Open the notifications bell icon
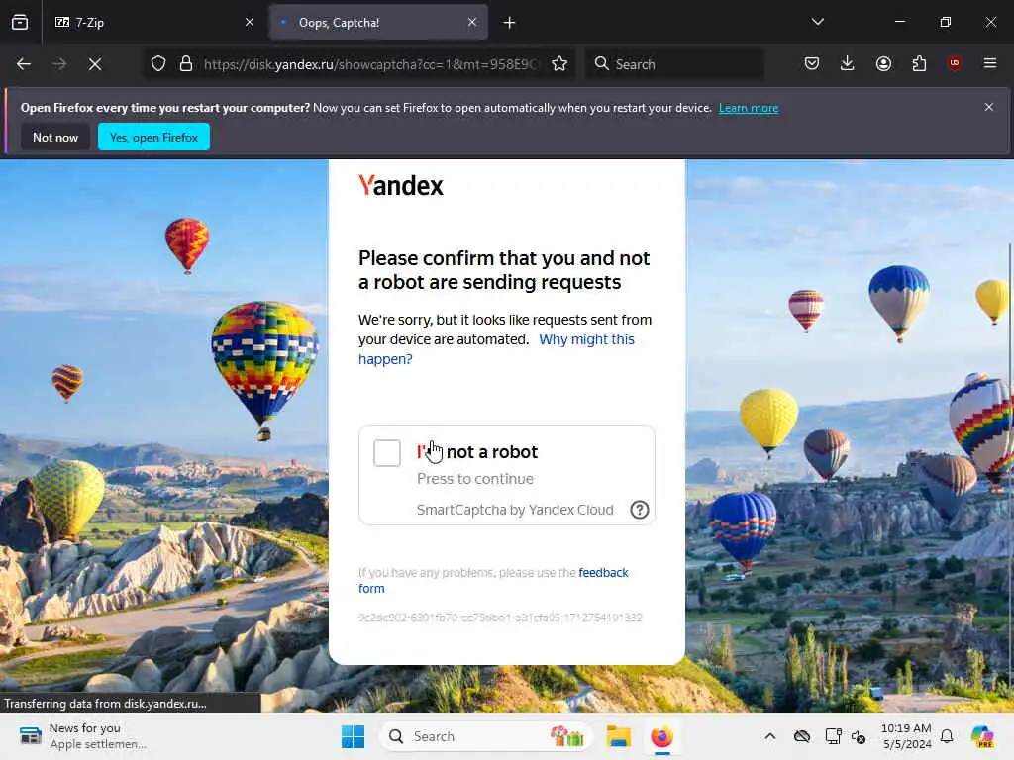This screenshot has width=1014, height=760. pos(947,736)
